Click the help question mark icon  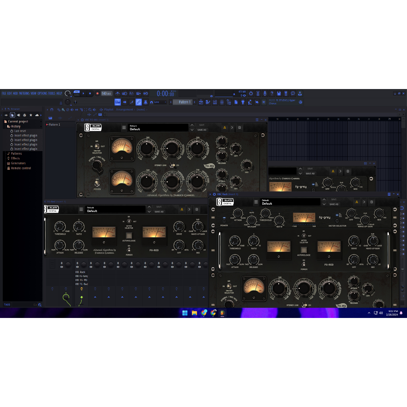(x=272, y=93)
